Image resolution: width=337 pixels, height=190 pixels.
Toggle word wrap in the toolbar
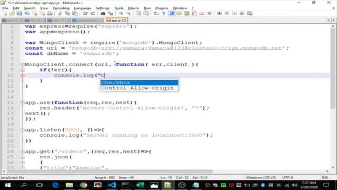pyautogui.click(x=156, y=14)
